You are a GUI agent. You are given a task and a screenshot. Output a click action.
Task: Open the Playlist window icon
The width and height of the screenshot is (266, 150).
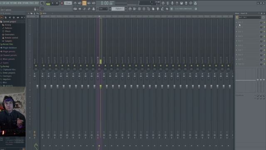[130, 9]
